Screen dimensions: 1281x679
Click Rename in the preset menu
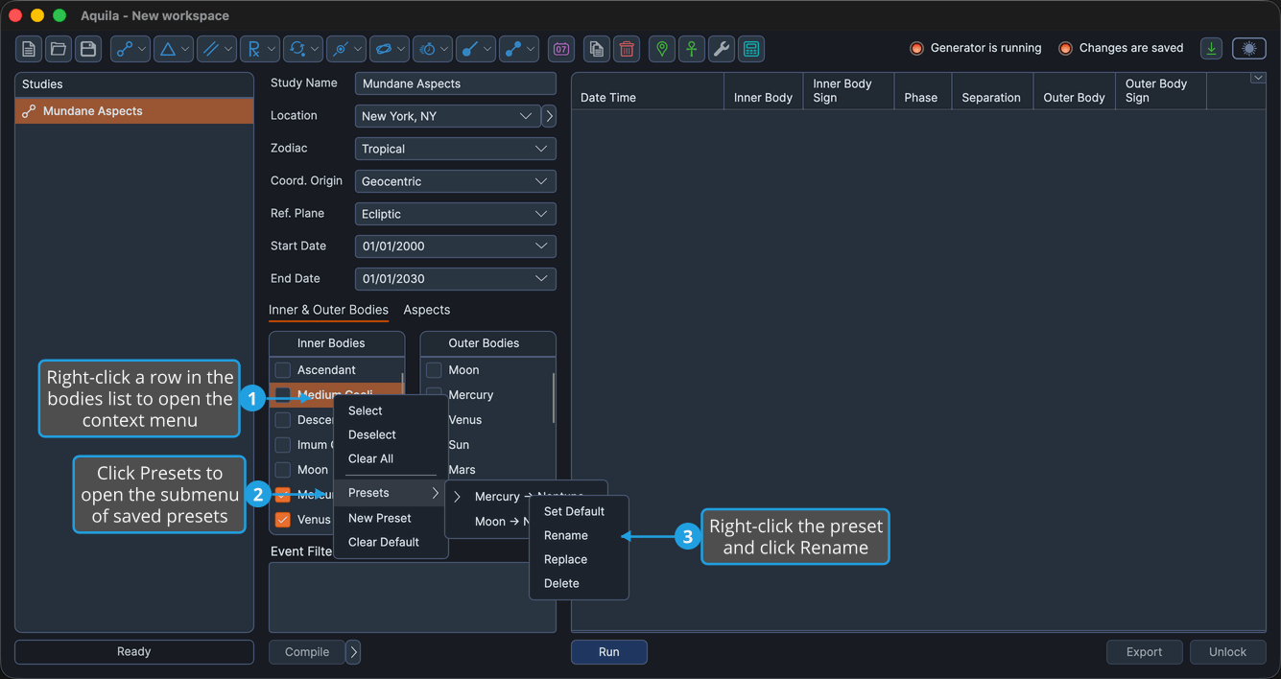pos(579,535)
